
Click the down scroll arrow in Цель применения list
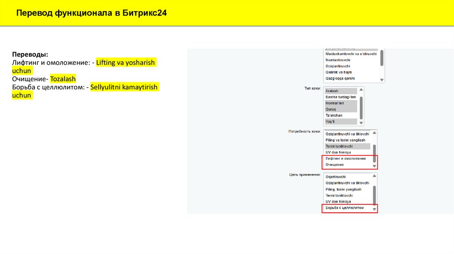pos(374,209)
